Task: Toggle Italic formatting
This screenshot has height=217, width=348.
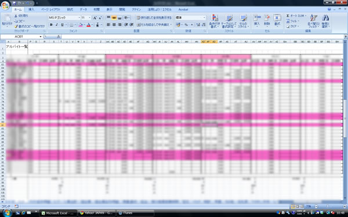Action: [x=57, y=25]
